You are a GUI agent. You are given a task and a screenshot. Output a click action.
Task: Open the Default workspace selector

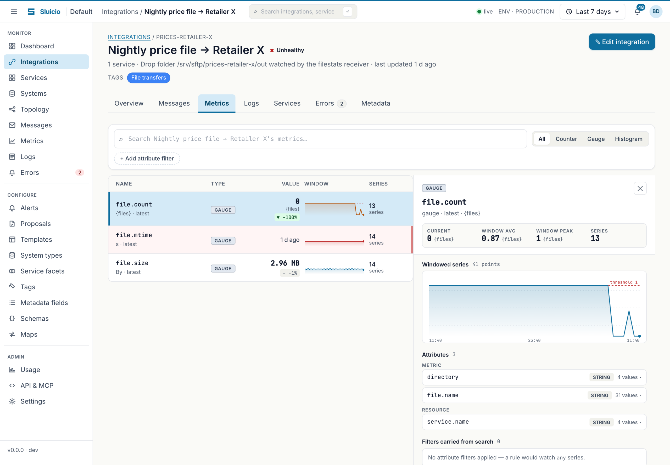point(81,12)
